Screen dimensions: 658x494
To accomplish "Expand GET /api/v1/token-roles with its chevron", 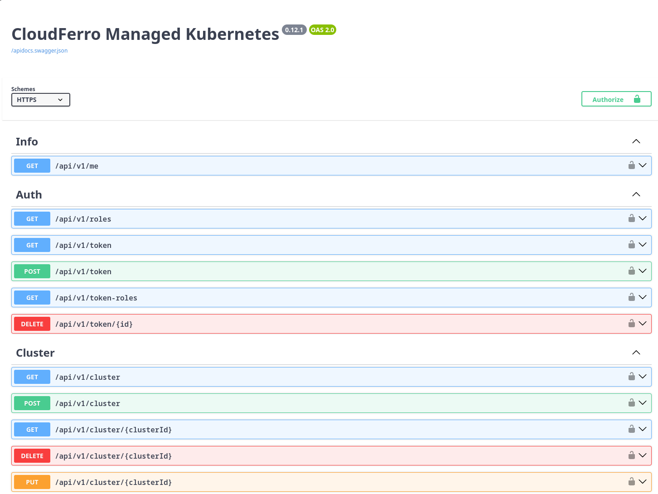I will pyautogui.click(x=643, y=297).
